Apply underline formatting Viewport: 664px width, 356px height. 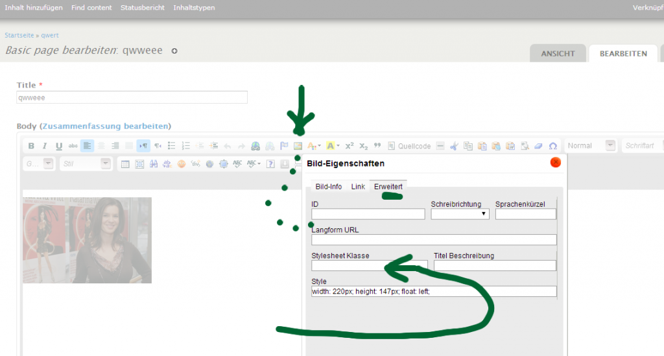(x=59, y=146)
